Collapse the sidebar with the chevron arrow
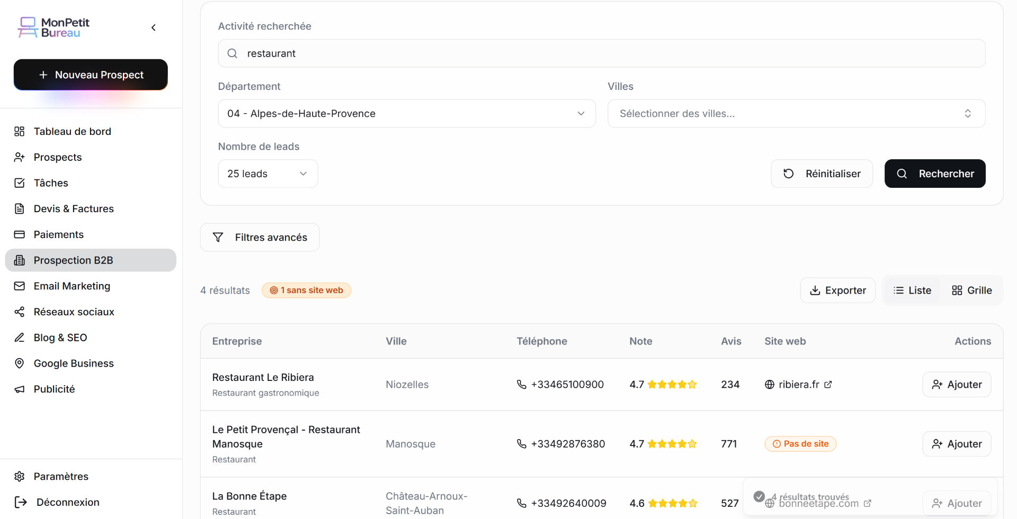The image size is (1017, 519). click(154, 28)
